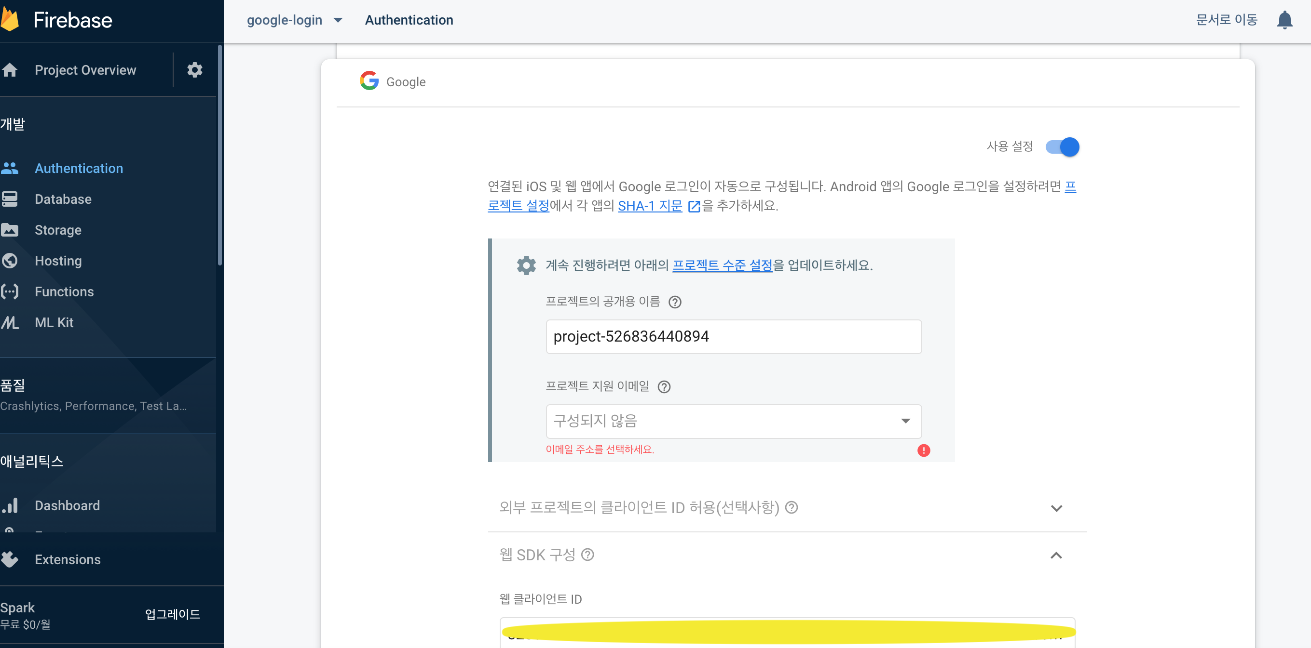
Task: Click help icon next to 프로젝트의 공개용 이름
Action: [674, 302]
